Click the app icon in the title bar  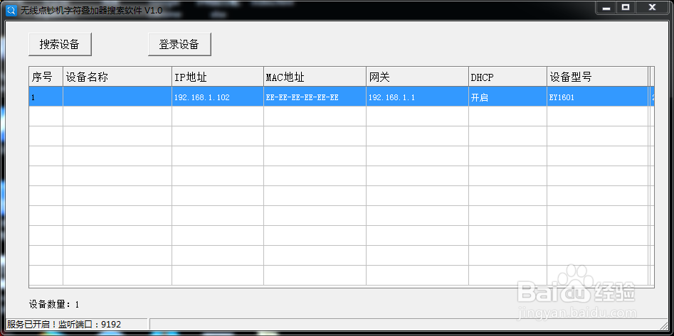[11, 10]
